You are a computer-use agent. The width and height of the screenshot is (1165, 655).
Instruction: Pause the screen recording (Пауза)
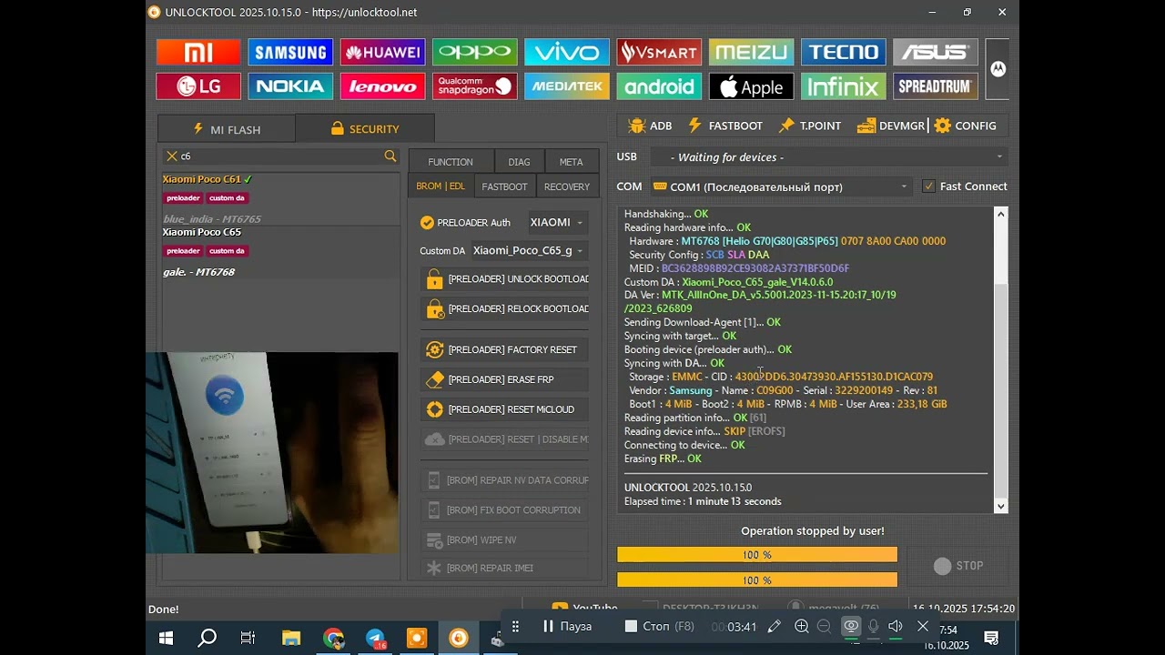pos(568,626)
